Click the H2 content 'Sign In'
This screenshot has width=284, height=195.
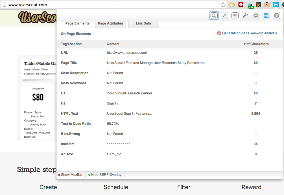pyautogui.click(x=112, y=103)
